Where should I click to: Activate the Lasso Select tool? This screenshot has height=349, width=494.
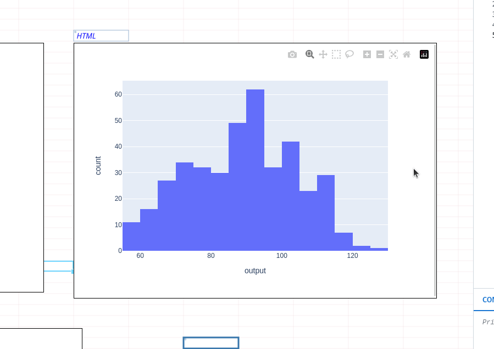pyautogui.click(x=349, y=54)
